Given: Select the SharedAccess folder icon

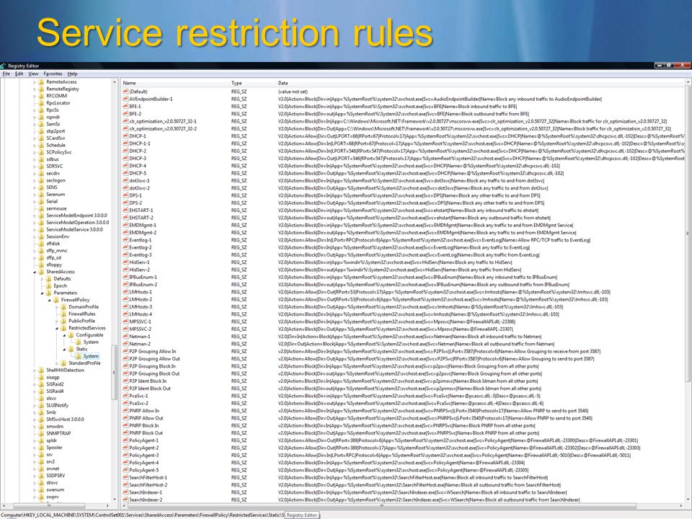Looking at the screenshot, I should pyautogui.click(x=42, y=272).
